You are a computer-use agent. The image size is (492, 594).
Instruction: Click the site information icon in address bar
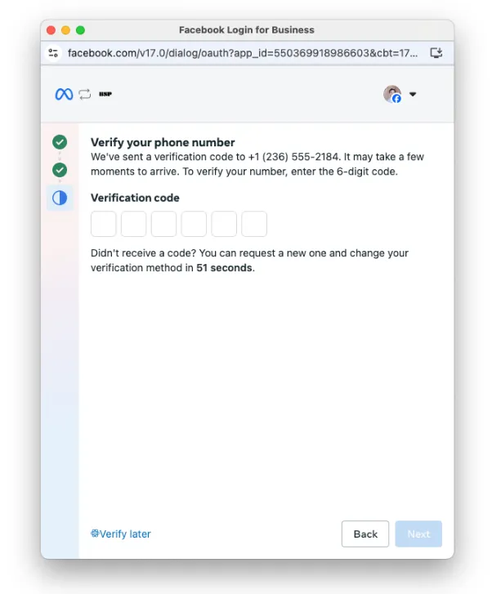click(x=54, y=53)
